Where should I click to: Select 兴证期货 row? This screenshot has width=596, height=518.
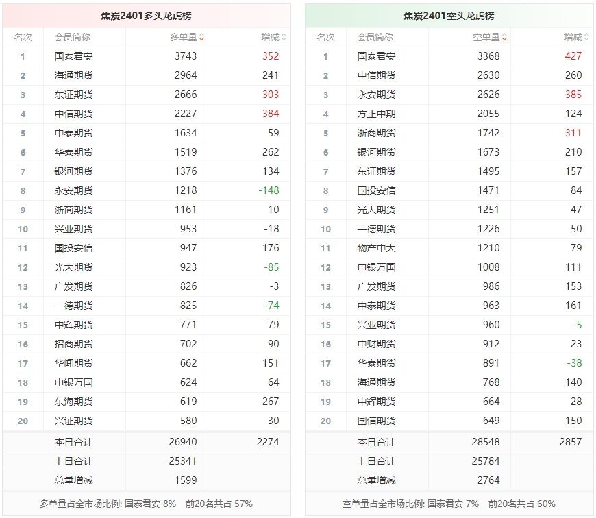coord(147,421)
